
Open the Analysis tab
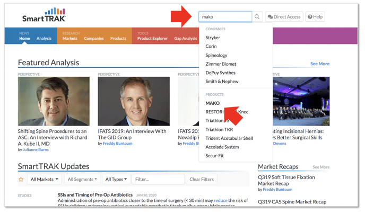[44, 38]
